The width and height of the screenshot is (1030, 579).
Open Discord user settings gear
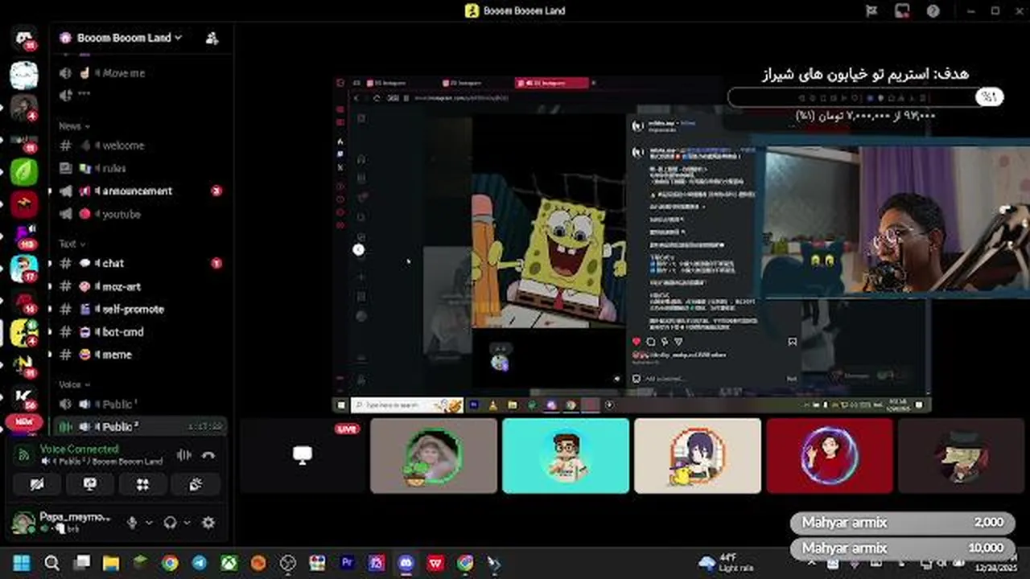(208, 523)
